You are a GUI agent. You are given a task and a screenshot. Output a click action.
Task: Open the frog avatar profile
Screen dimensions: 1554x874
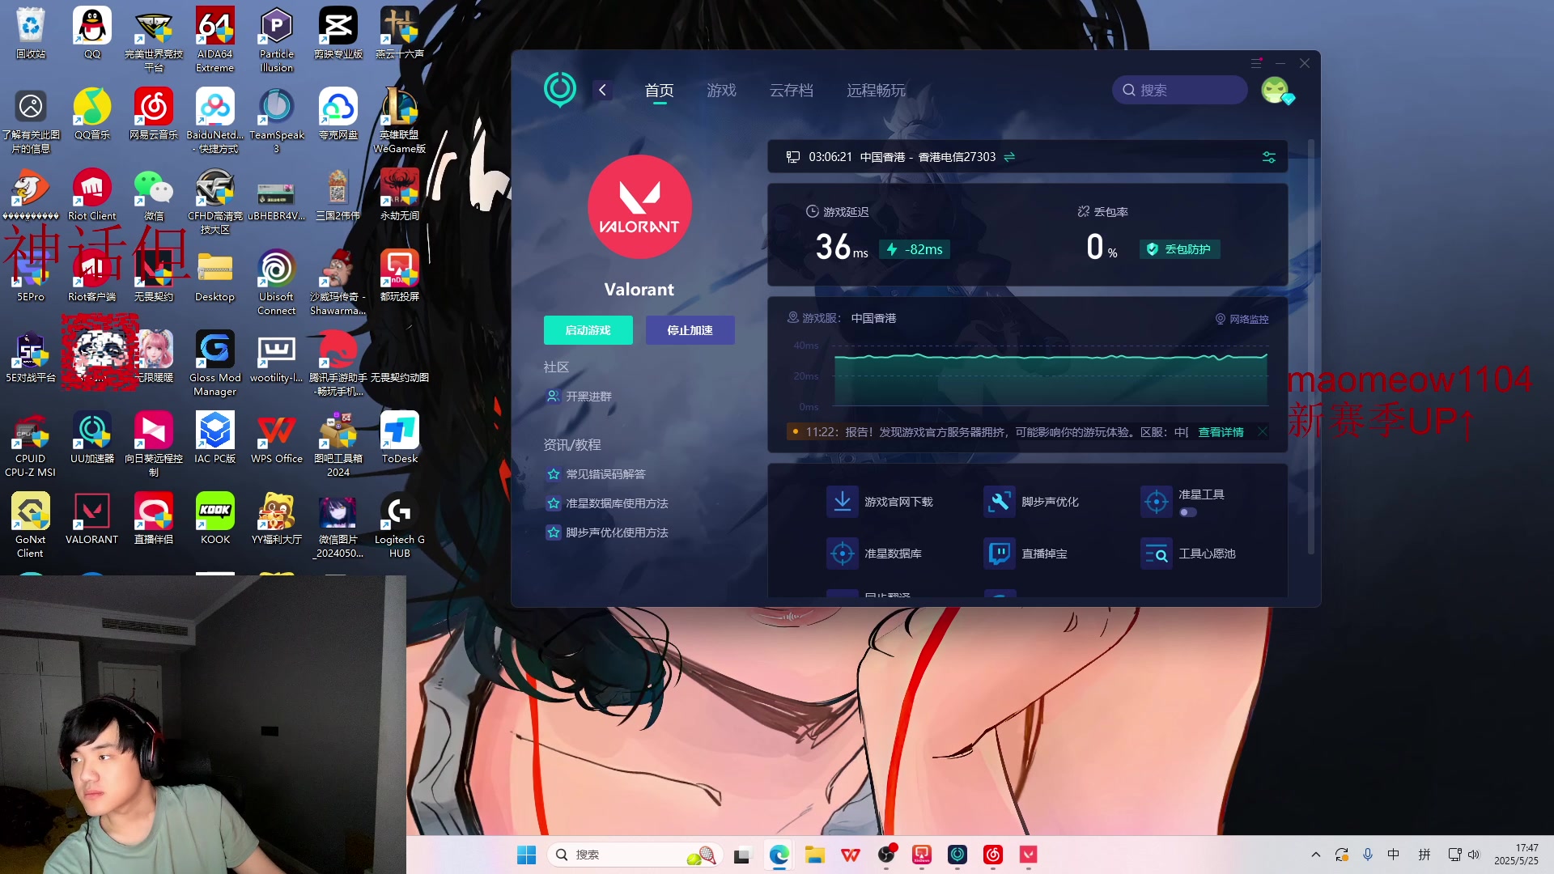coord(1276,90)
